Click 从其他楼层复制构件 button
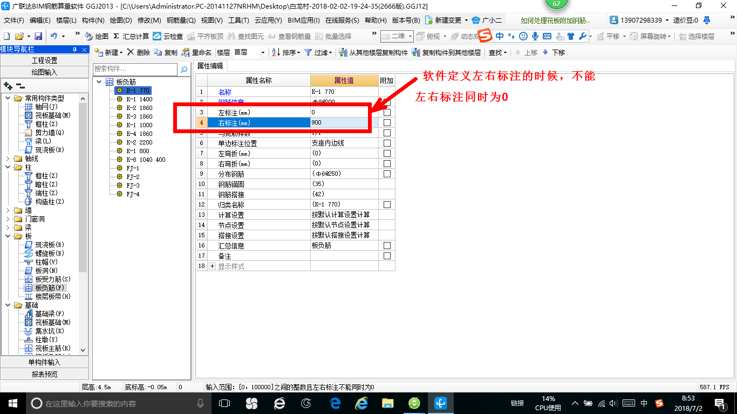 [x=374, y=52]
